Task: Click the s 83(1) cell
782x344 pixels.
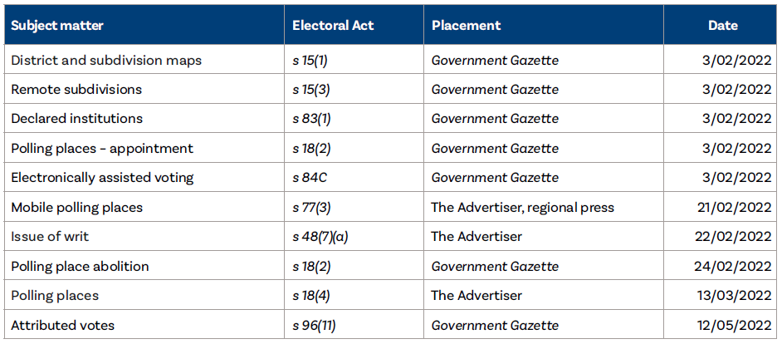Action: (x=311, y=119)
